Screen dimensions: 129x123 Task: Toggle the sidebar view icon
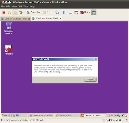click(x=65, y=12)
